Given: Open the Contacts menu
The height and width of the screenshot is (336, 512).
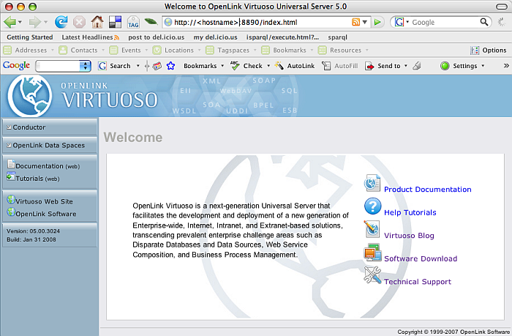Looking at the screenshot, I should [82, 51].
